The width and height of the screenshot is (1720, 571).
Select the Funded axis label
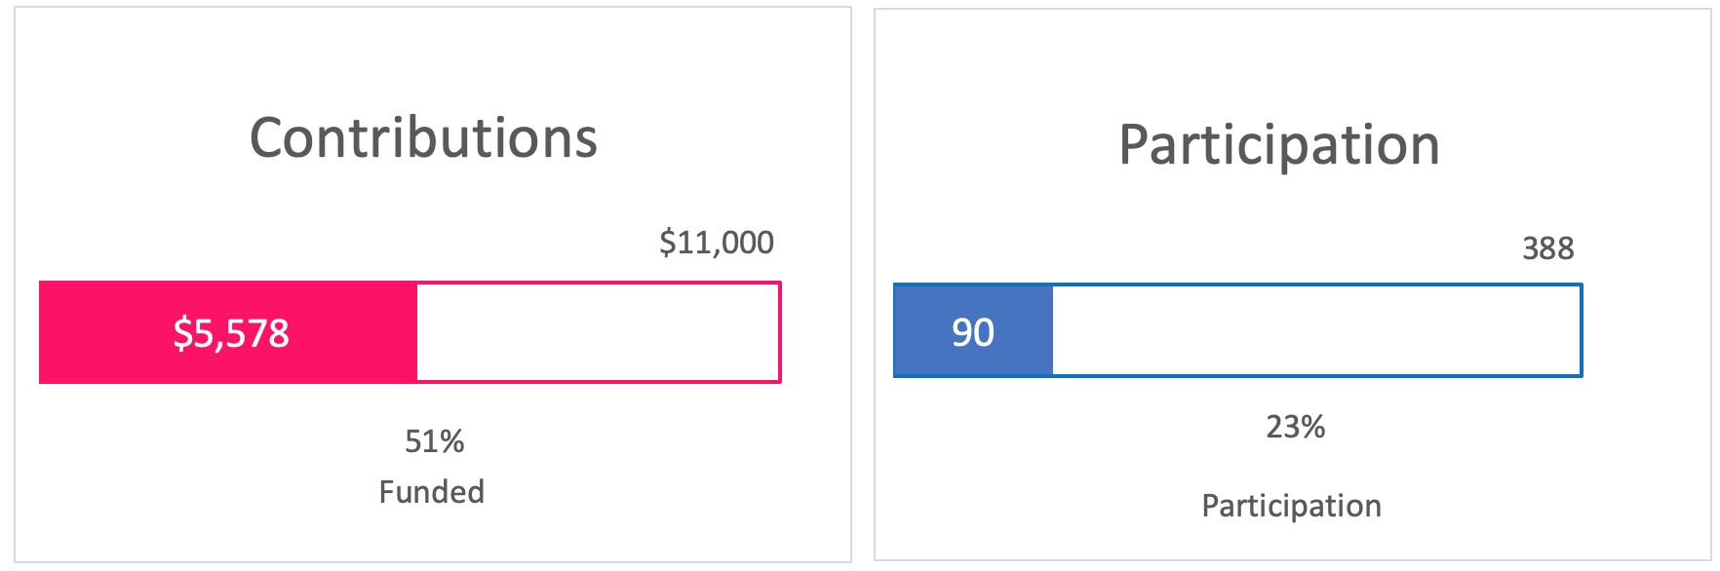tap(432, 492)
